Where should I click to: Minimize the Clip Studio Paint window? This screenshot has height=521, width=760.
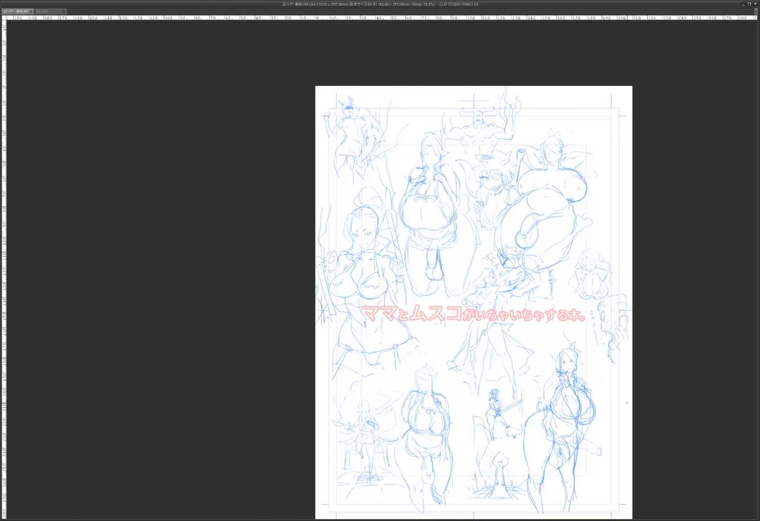coord(743,4)
